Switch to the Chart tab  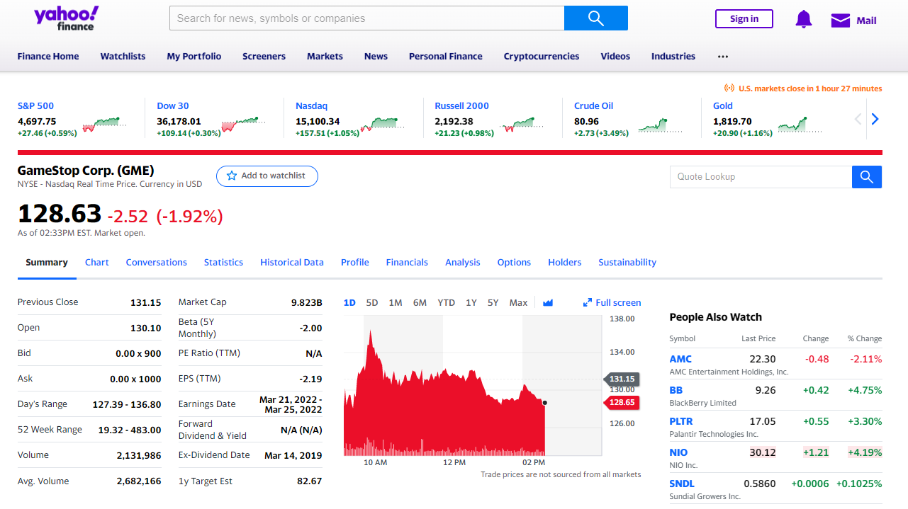[97, 263]
